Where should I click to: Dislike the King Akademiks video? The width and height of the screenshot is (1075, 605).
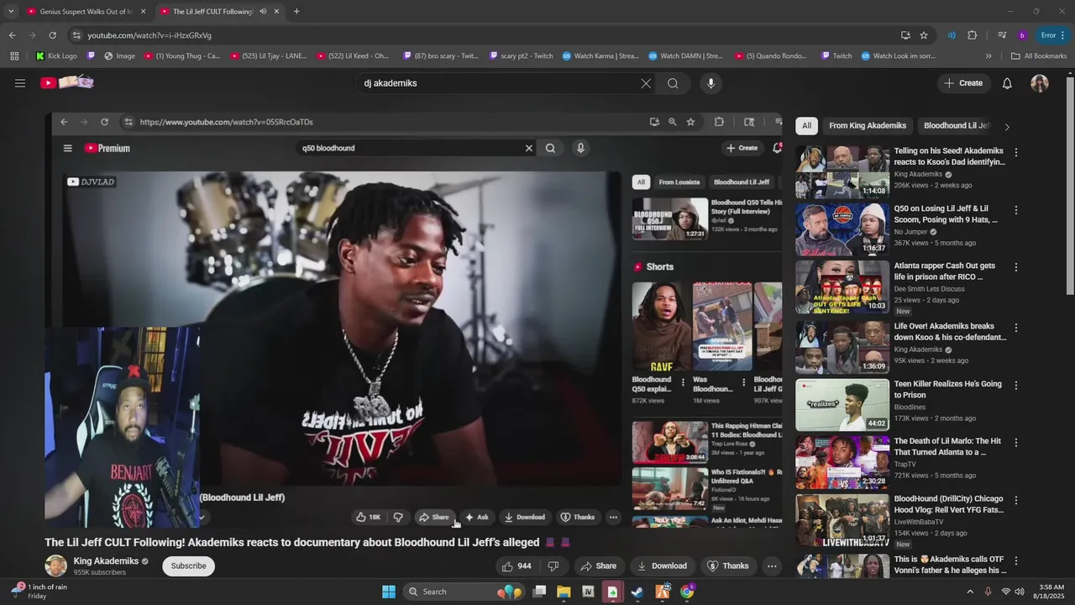click(x=553, y=566)
